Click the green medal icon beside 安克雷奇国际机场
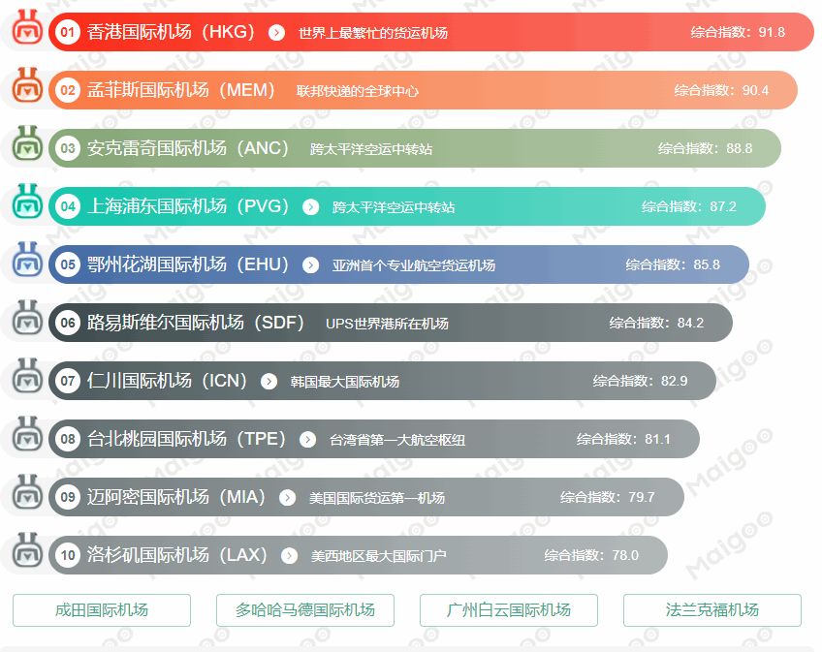Screen dimensions: 822x652 click(27, 143)
